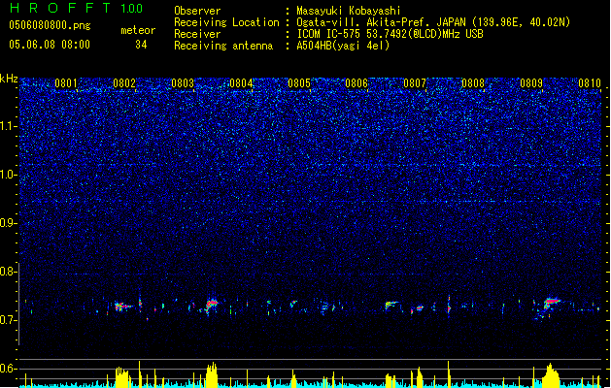Click the 0801 time marker
This screenshot has height=388, width=611.
click(x=66, y=83)
